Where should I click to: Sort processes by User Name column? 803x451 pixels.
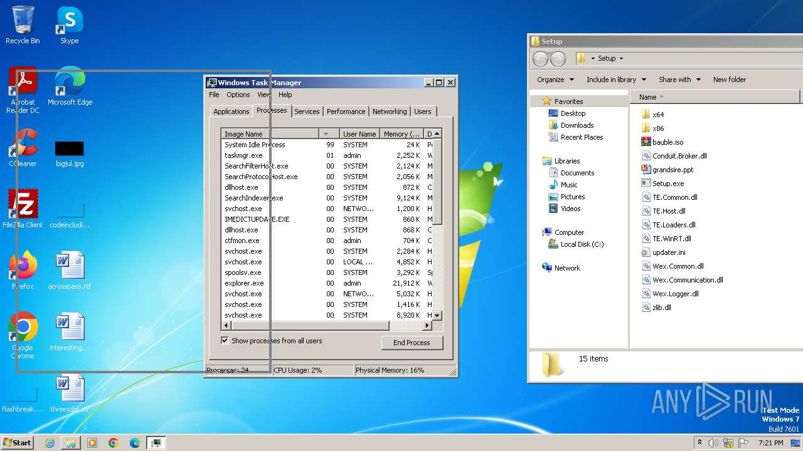pos(359,134)
